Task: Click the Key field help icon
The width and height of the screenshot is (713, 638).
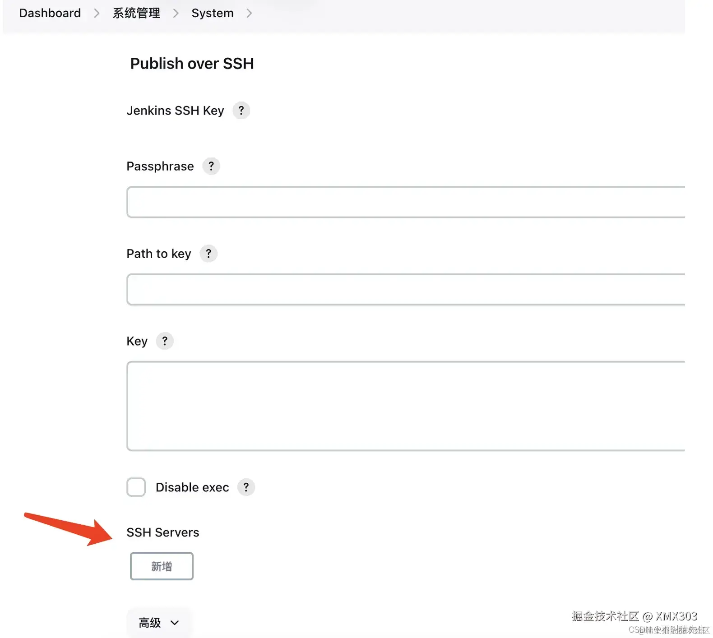Action: point(165,341)
